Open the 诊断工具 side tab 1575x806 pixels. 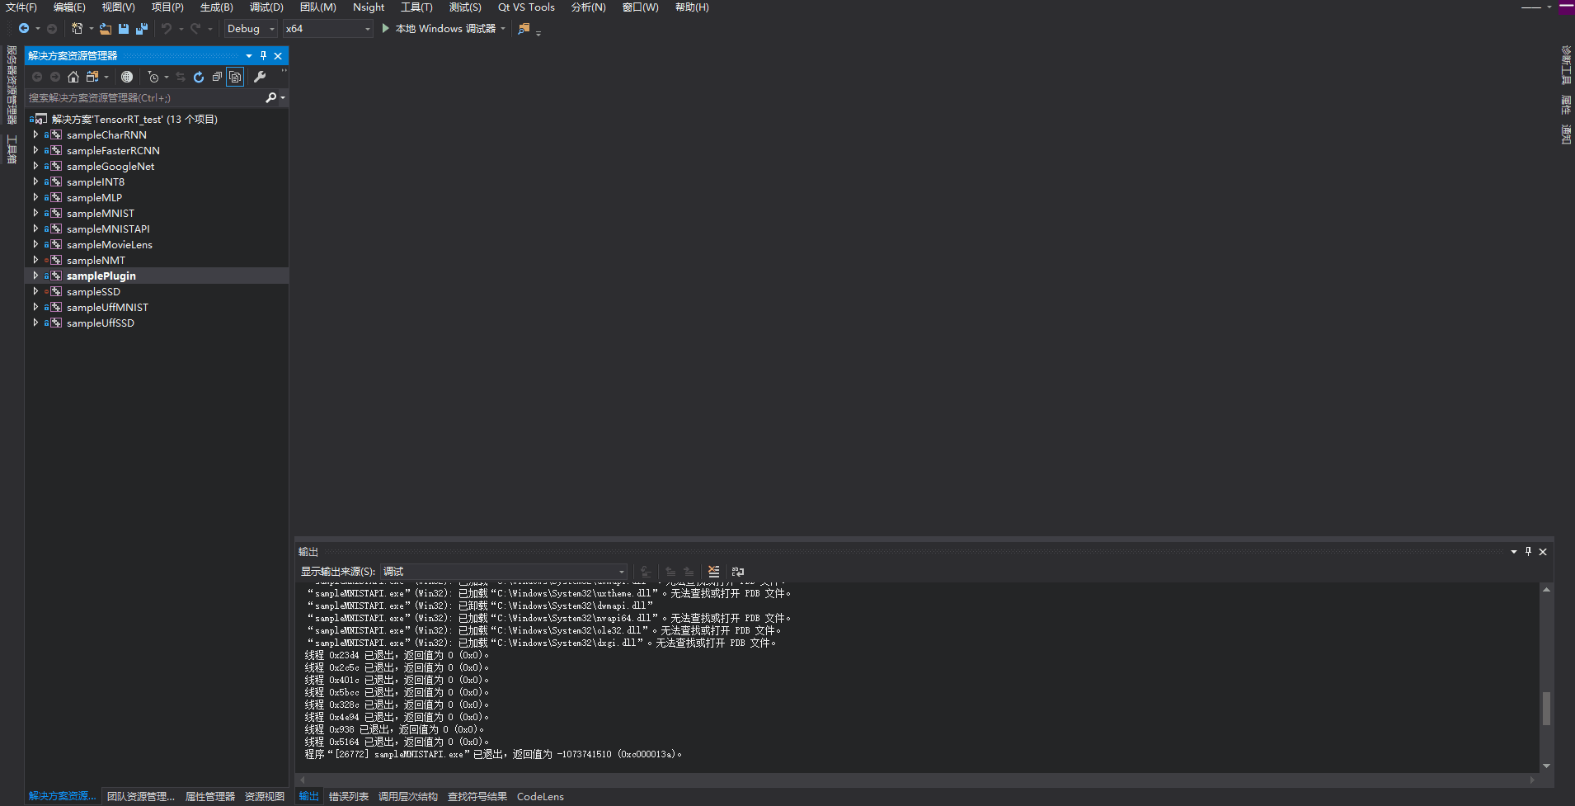tap(1566, 65)
